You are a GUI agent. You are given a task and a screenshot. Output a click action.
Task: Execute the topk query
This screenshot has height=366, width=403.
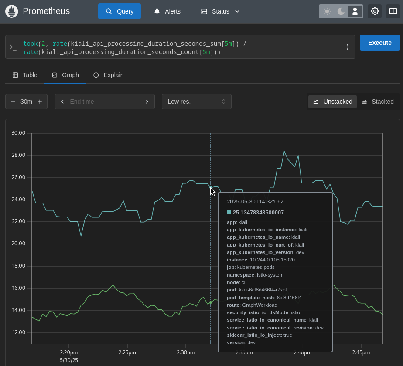tap(379, 43)
